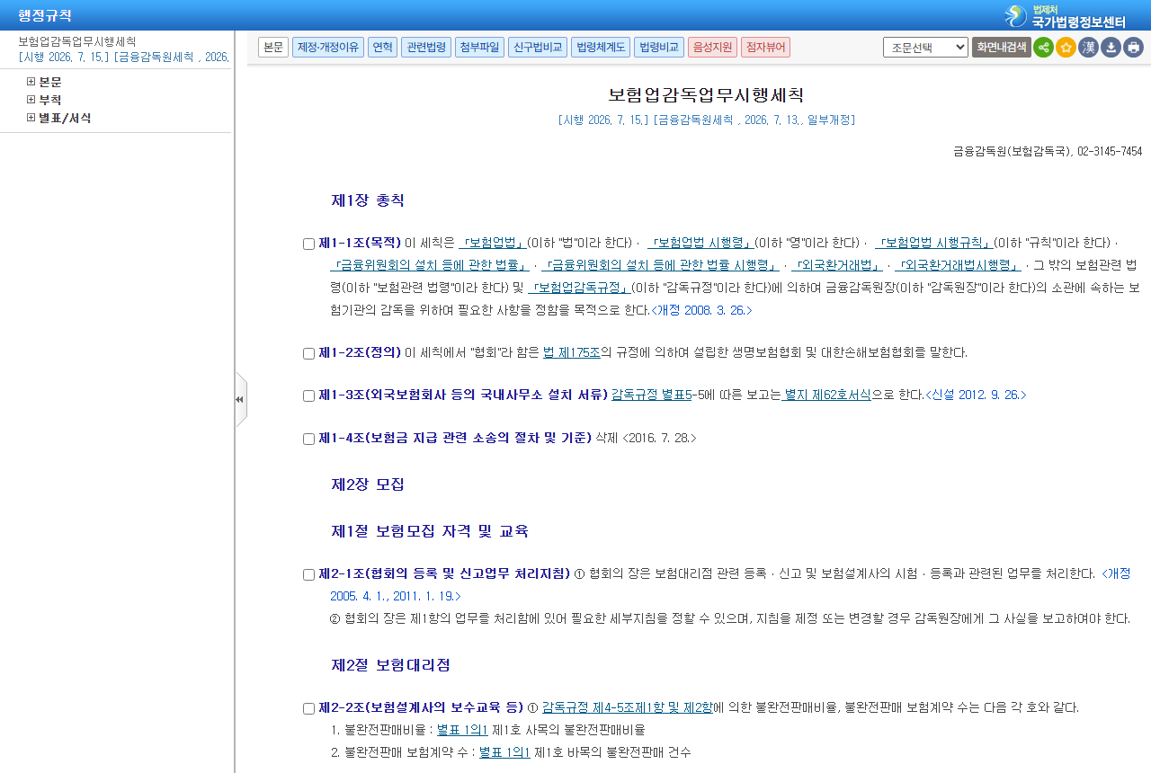This screenshot has width=1151, height=773.
Task: Check the 제2-1조 협회 등록 처리지침 checkbox
Action: pyautogui.click(x=308, y=574)
